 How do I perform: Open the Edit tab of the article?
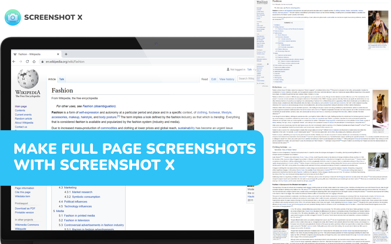coord(213,79)
